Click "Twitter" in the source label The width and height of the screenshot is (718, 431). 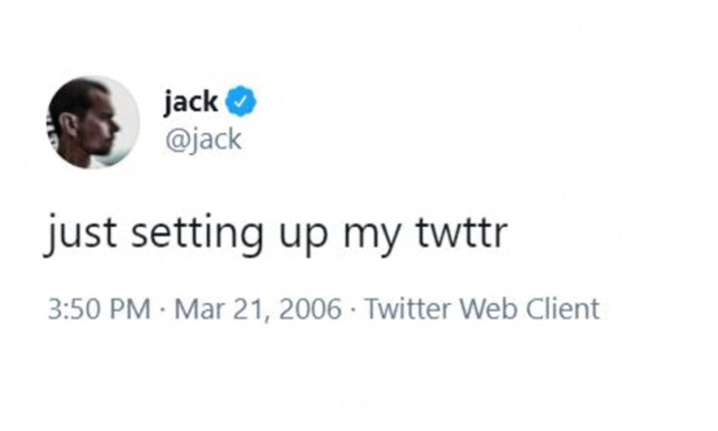pos(410,309)
